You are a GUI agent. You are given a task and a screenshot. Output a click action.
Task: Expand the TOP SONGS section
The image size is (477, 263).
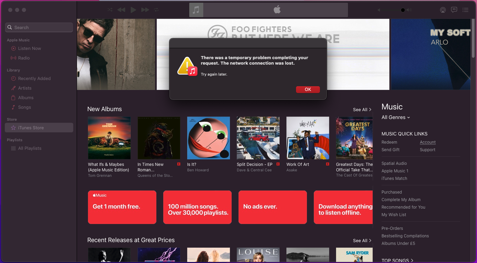pyautogui.click(x=397, y=260)
